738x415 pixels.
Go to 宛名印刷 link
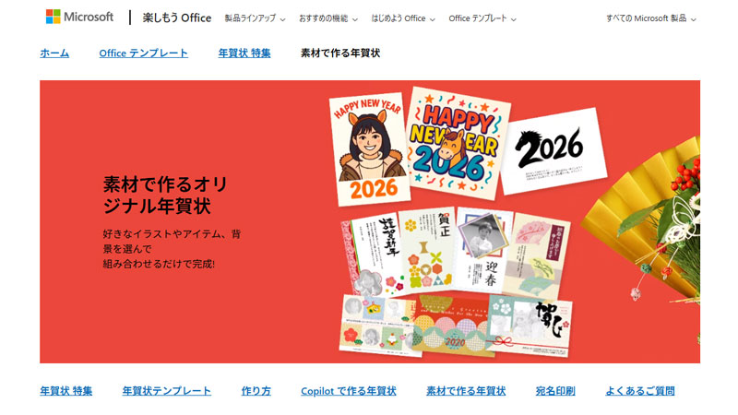[555, 391]
